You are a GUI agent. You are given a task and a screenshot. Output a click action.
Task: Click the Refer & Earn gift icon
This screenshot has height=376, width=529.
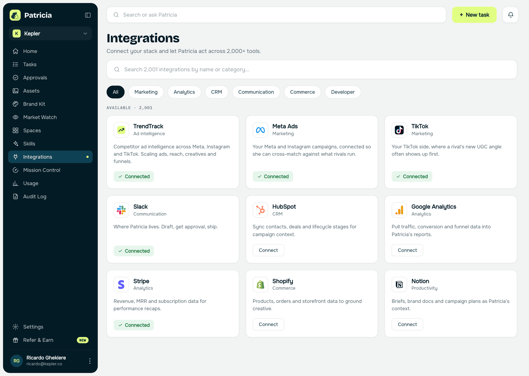pos(15,340)
